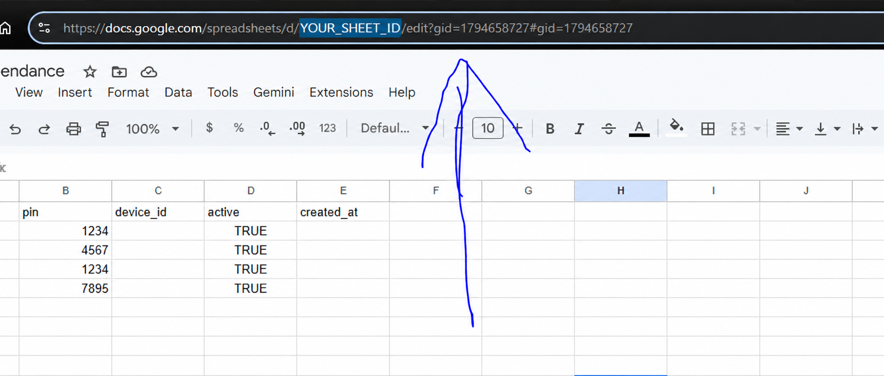Select cell containing pin 7895
The image size is (884, 376).
pyautogui.click(x=65, y=288)
